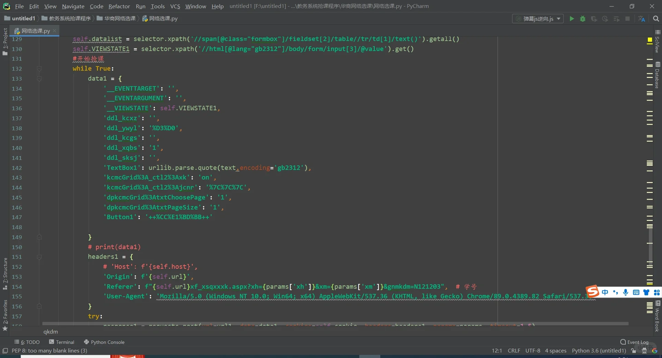Open the Favorites tool window

(x=5, y=315)
